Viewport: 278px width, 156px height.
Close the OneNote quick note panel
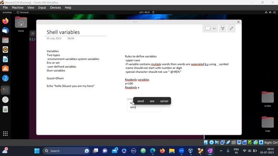[238, 22]
